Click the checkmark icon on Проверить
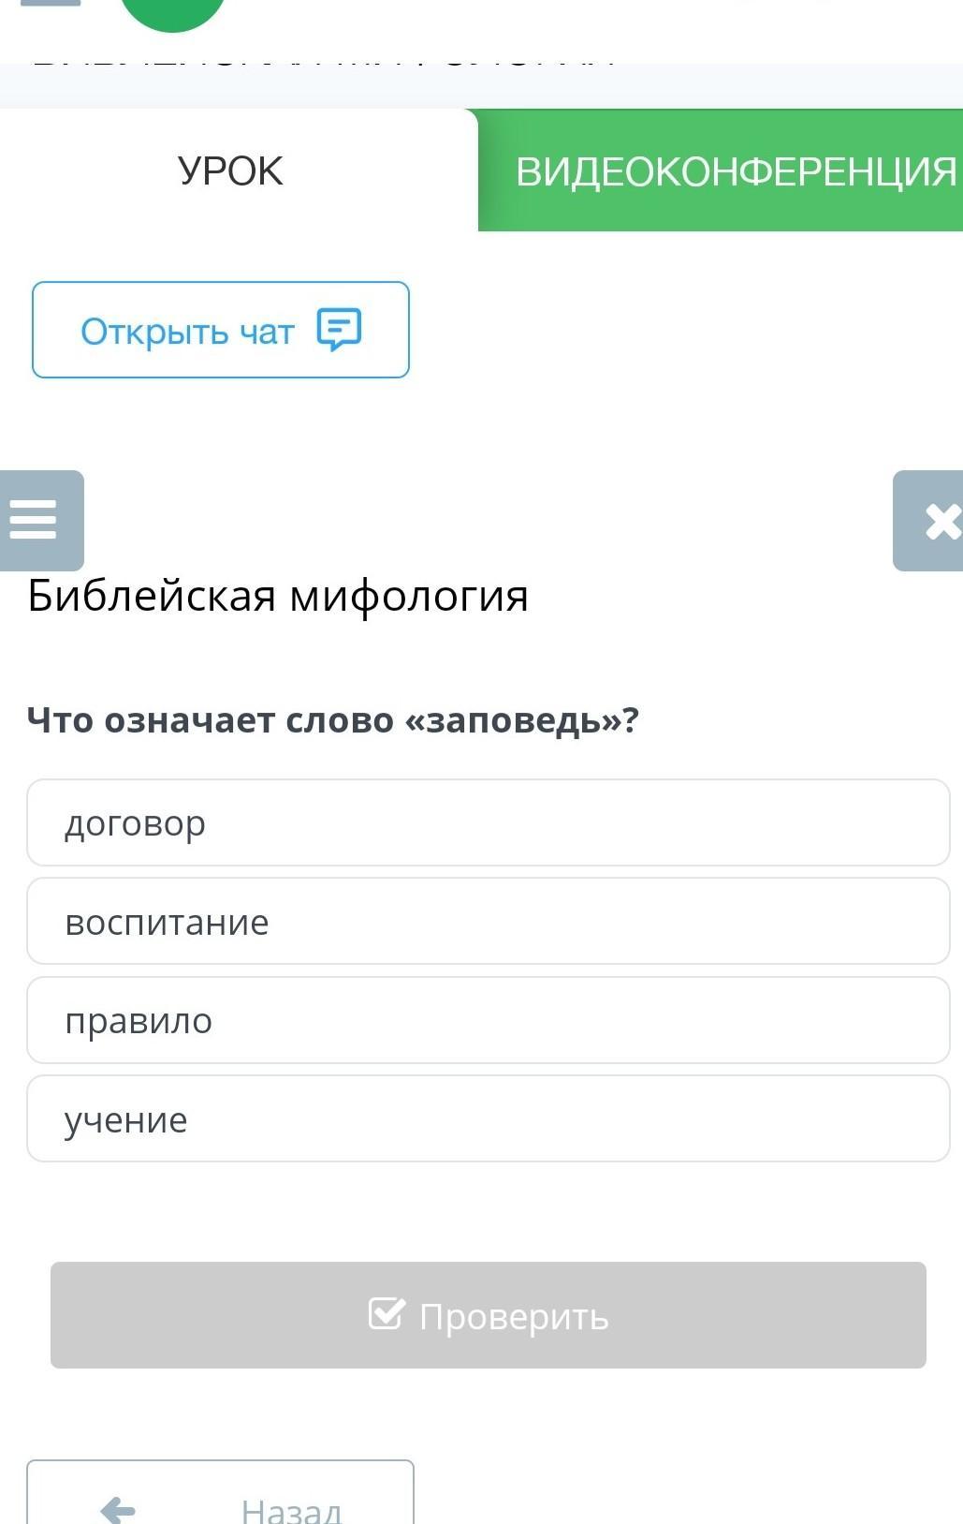Screen dimensions: 963x1524 click(x=387, y=1313)
